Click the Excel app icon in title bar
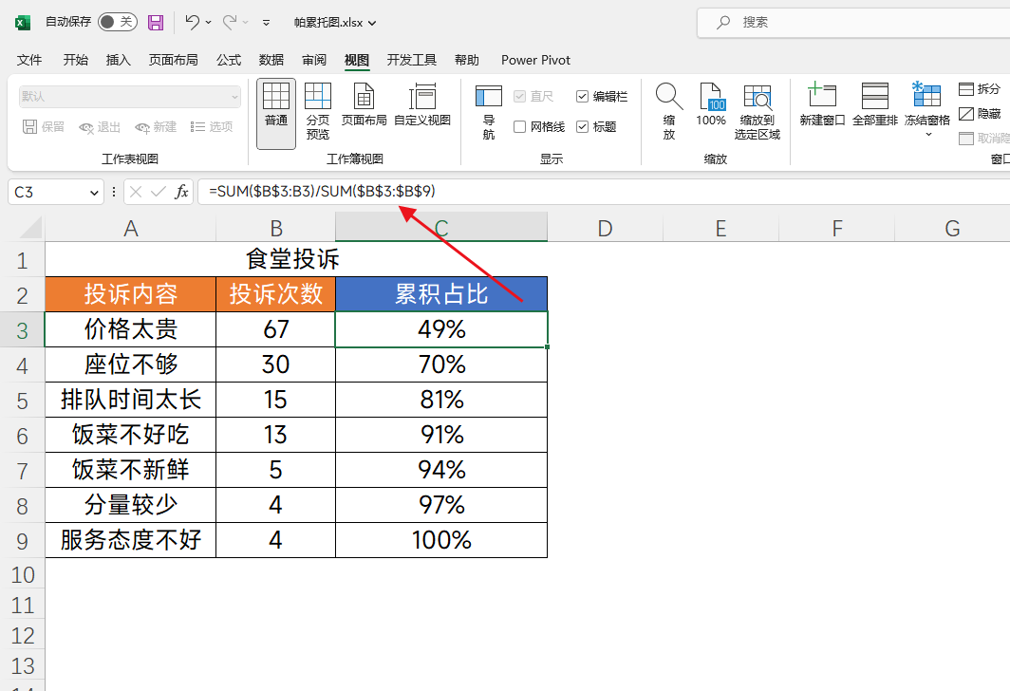 23,23
